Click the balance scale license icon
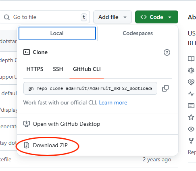Viewport: 196px width, 171px height. (x=191, y=70)
